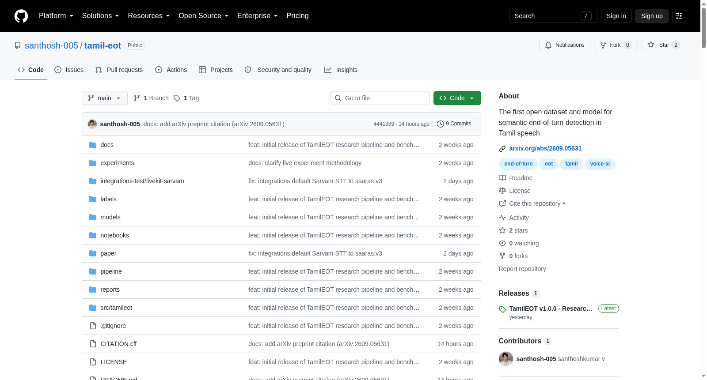Switch to the Actions tab
The width and height of the screenshot is (707, 380).
click(x=171, y=70)
